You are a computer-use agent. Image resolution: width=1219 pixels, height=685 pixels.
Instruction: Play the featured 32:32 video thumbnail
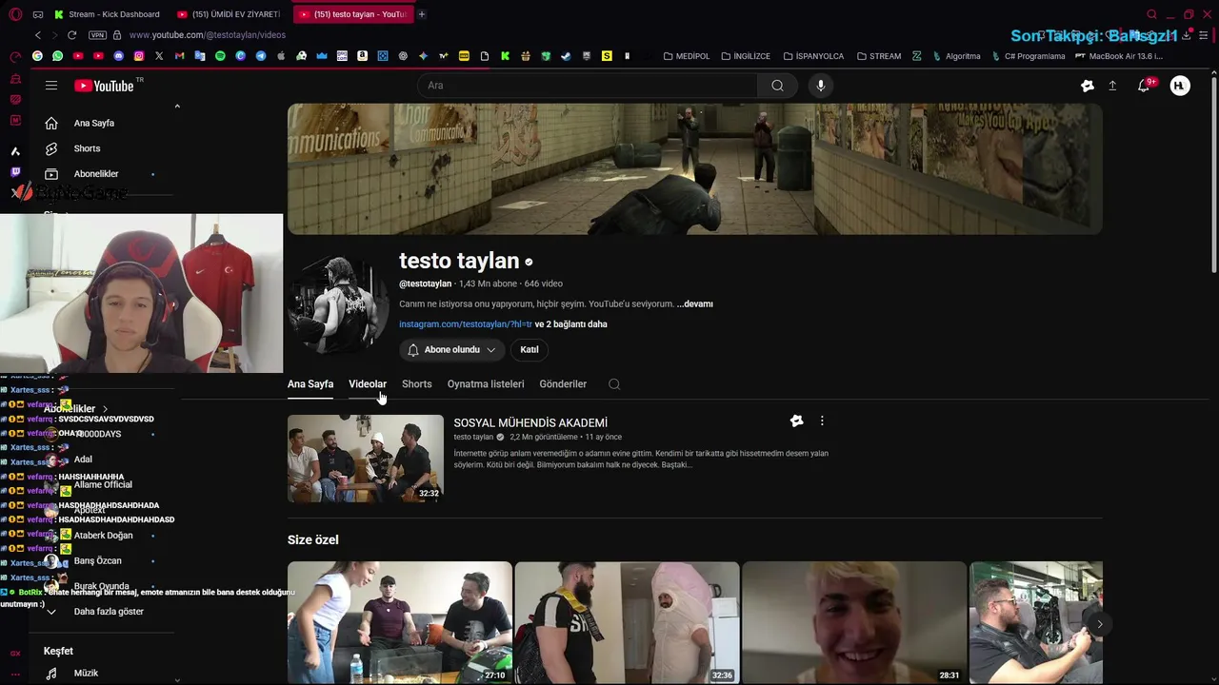366,459
